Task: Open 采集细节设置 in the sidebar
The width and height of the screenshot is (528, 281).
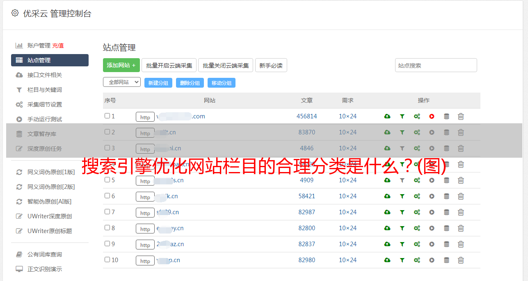Action: point(45,104)
